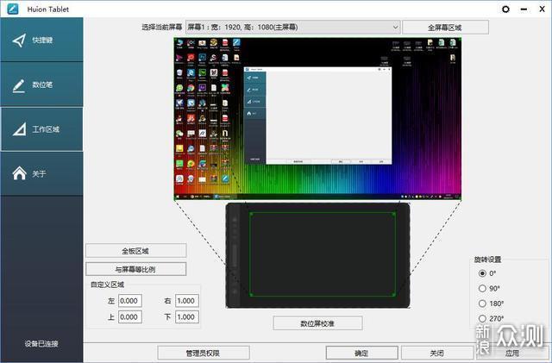
Task: Switch to the 数位笔 tab label
Action: point(42,84)
